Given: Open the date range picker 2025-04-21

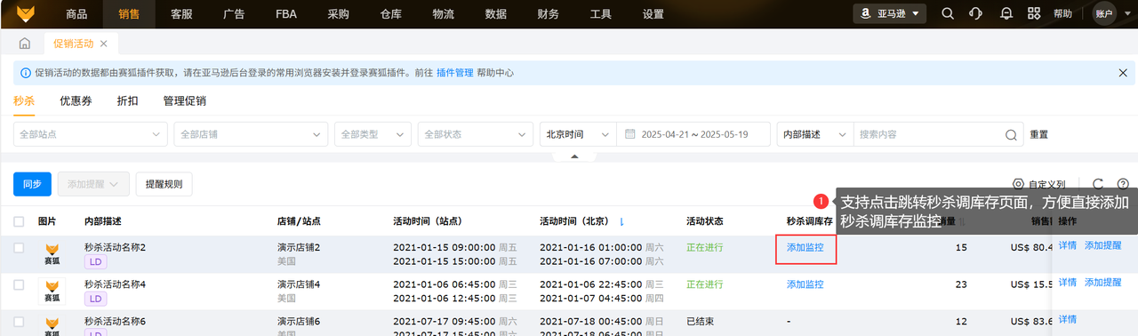Looking at the screenshot, I should coord(693,134).
